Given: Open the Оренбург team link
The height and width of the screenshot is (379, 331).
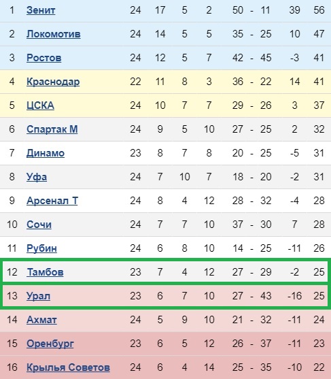Looking at the screenshot, I should [x=50, y=344].
